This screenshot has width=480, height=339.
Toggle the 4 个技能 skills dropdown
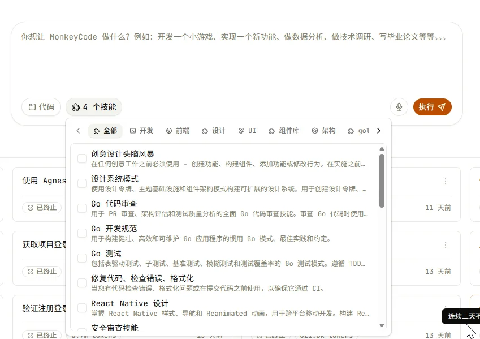point(94,107)
